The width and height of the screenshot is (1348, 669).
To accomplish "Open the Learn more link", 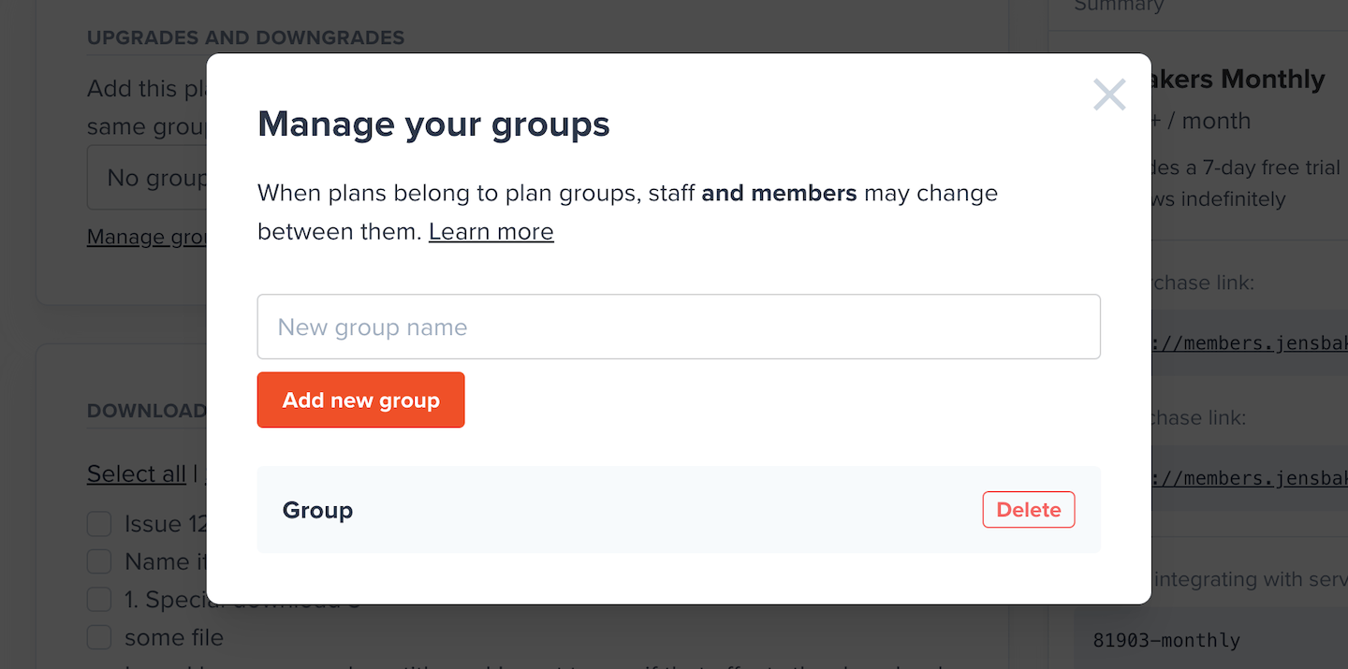I will [x=491, y=231].
